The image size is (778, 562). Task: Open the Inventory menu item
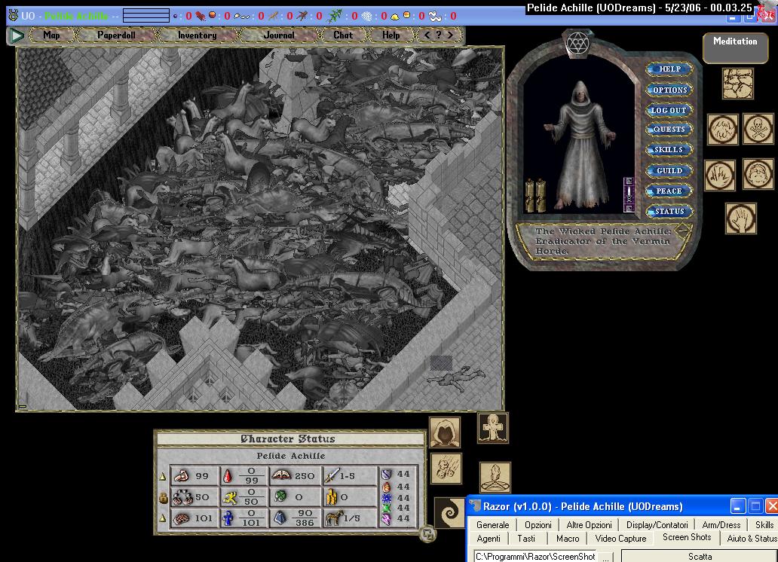[x=197, y=35]
